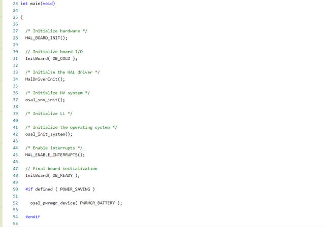Screen dimensions: 325x227
Task: Click the 'Initialize NV system' comment
Action: [x=57, y=93]
